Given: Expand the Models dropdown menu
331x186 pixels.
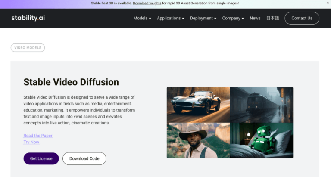Looking at the screenshot, I should 142,18.
